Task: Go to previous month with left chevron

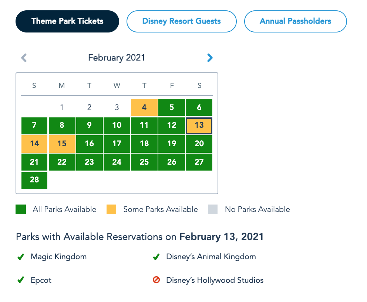Action: pos(24,58)
